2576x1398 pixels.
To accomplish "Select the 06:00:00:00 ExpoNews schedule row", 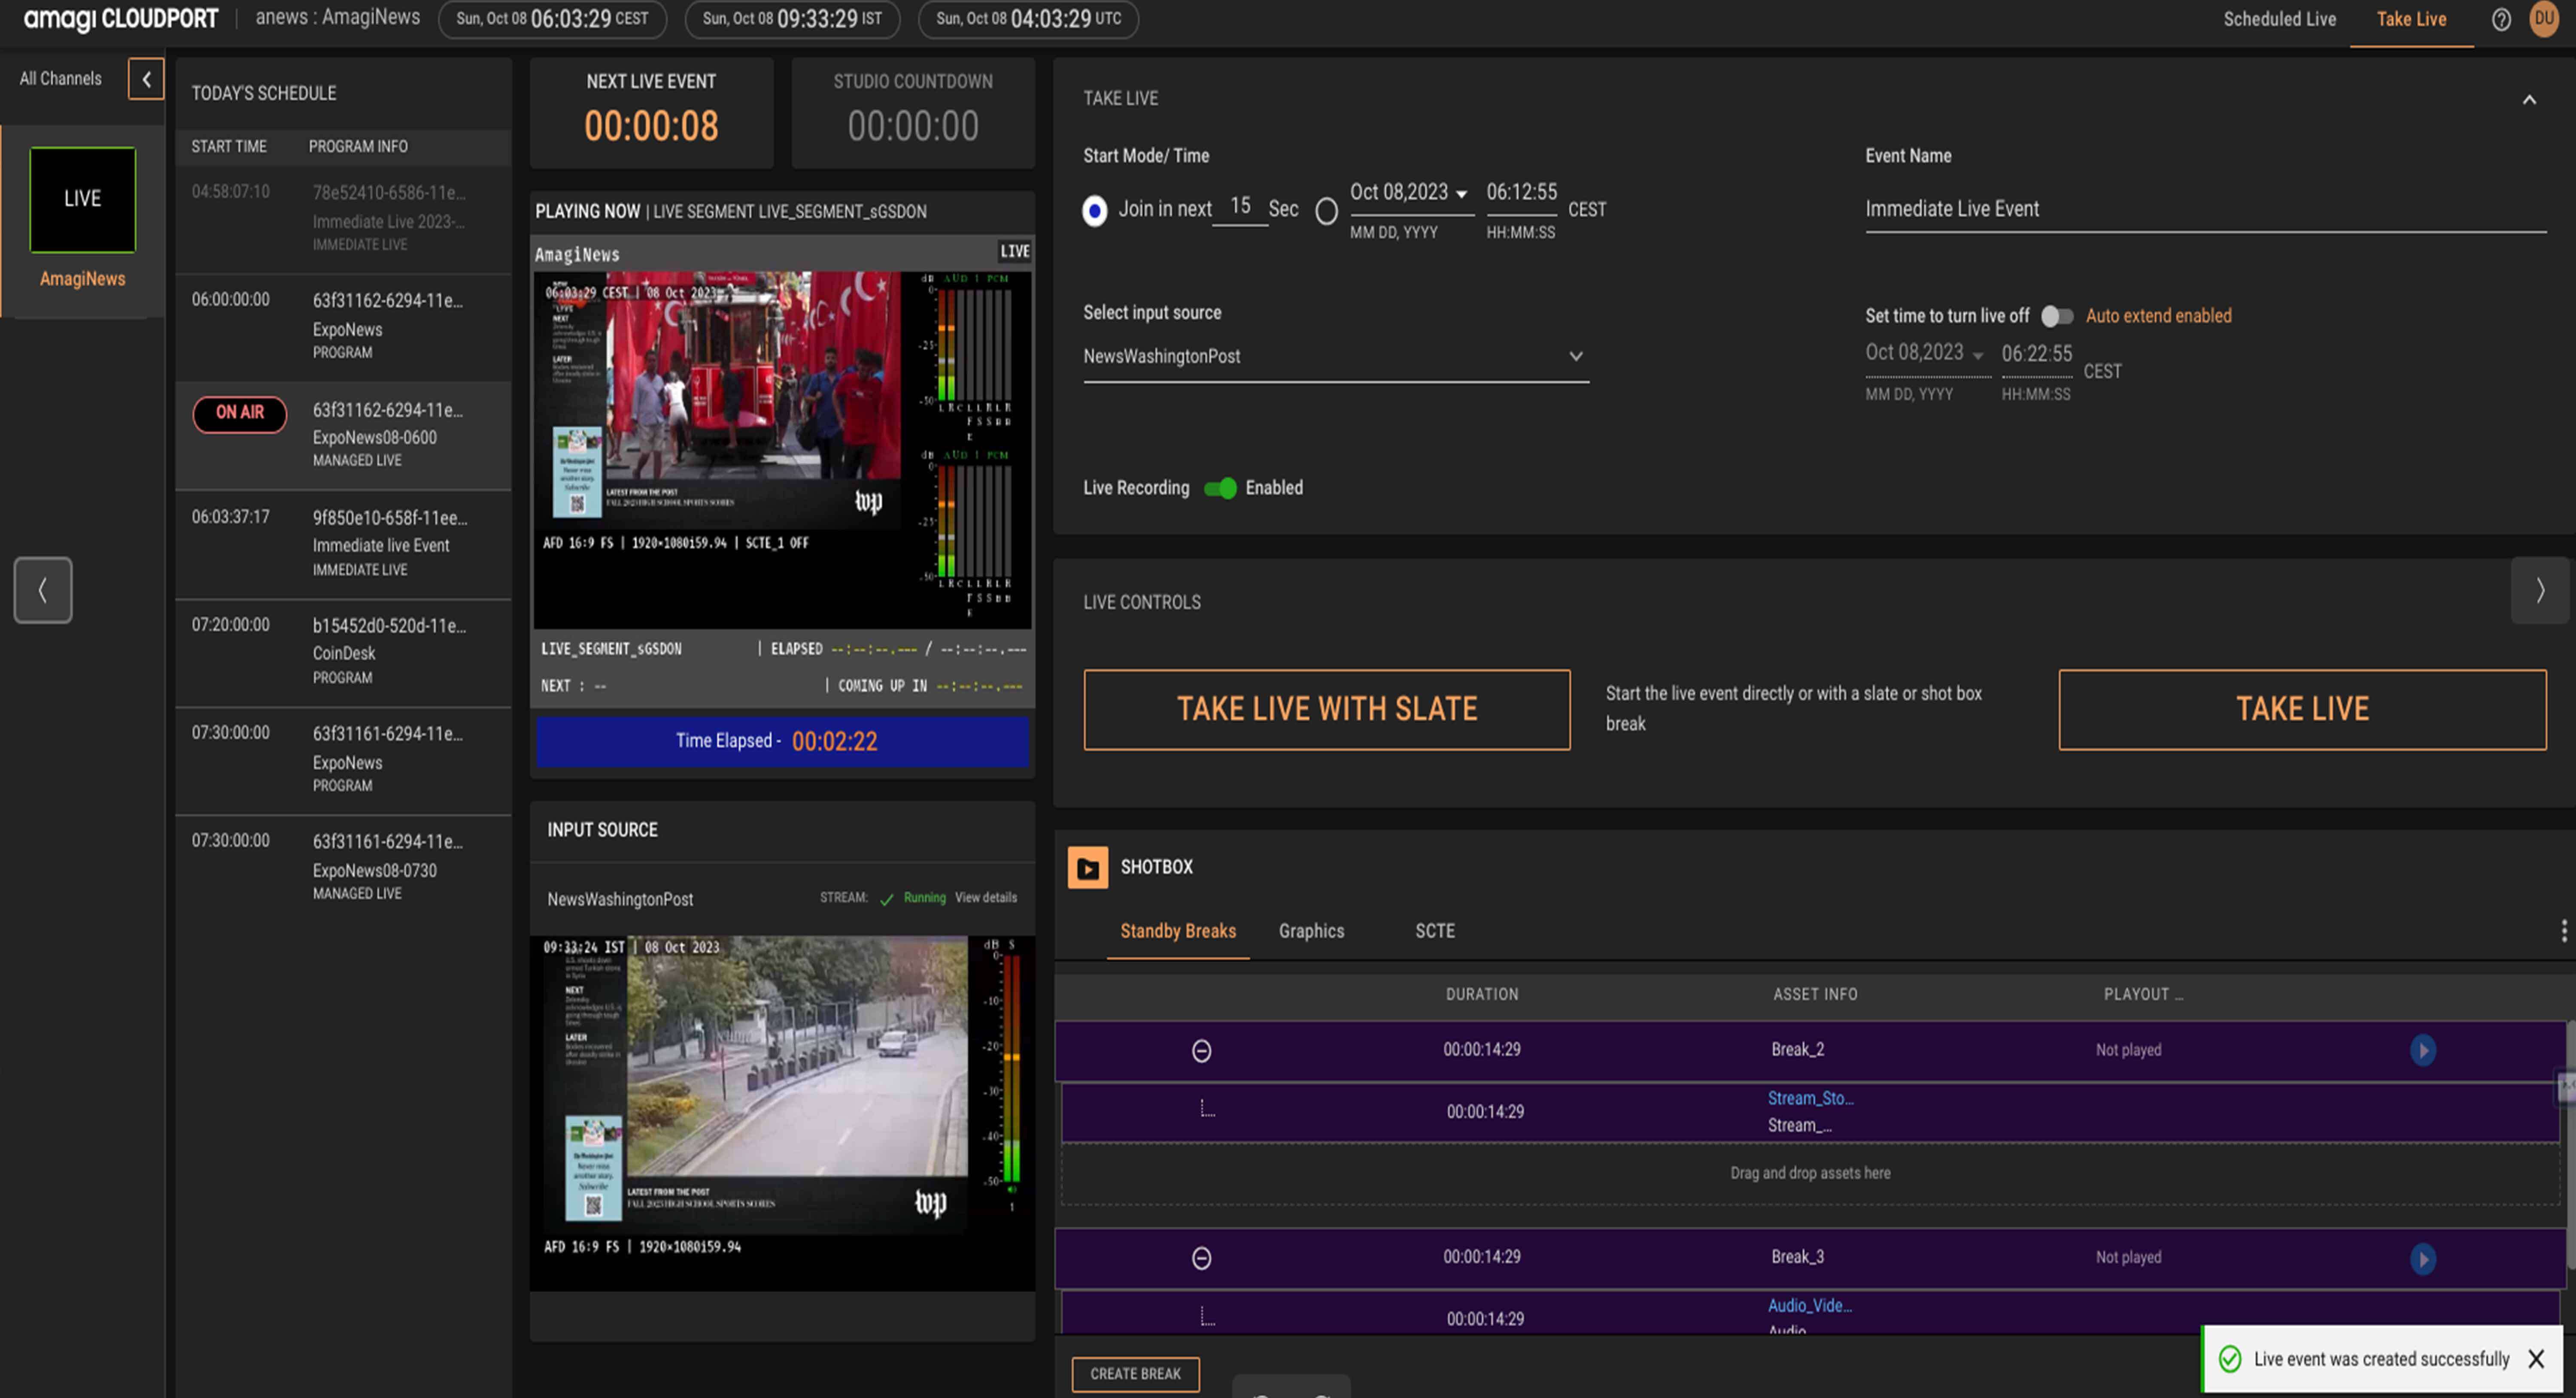I will point(343,327).
